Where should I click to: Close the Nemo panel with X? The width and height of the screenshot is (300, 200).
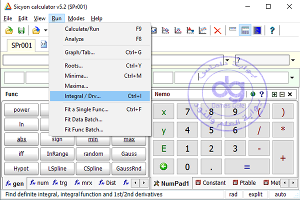pos(290,94)
